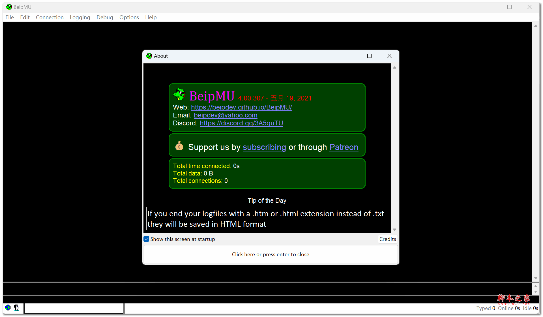Open the Logging menu
543x317 pixels.
click(x=80, y=17)
